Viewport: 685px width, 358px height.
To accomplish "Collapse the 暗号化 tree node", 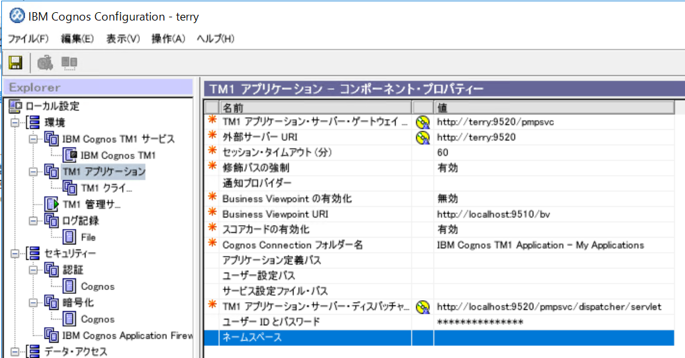I will [x=33, y=303].
